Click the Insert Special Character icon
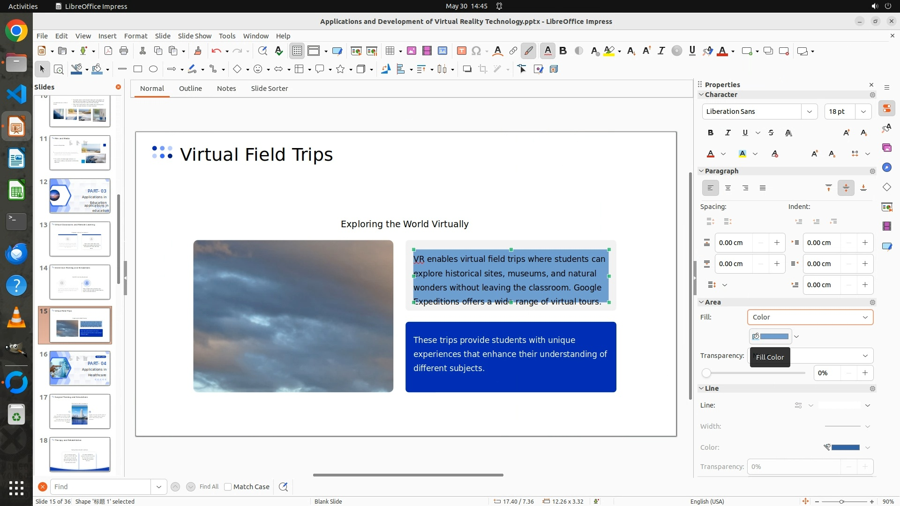This screenshot has height=506, width=900. coord(476,51)
